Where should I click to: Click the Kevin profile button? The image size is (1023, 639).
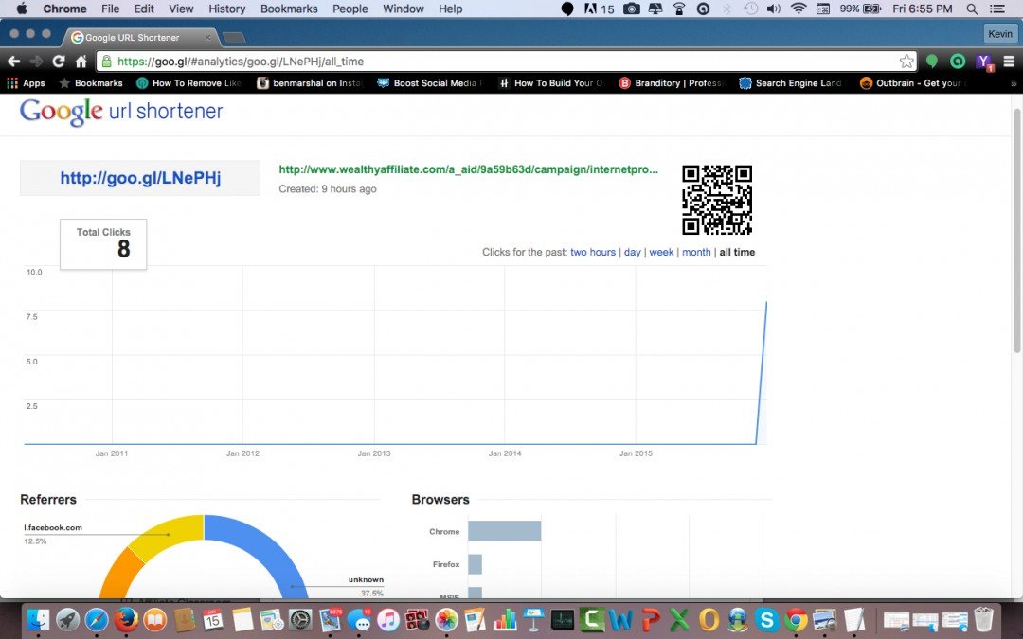(999, 34)
